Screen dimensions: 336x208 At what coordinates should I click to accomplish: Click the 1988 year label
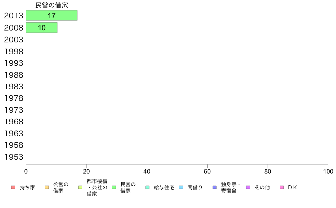pyautogui.click(x=14, y=75)
